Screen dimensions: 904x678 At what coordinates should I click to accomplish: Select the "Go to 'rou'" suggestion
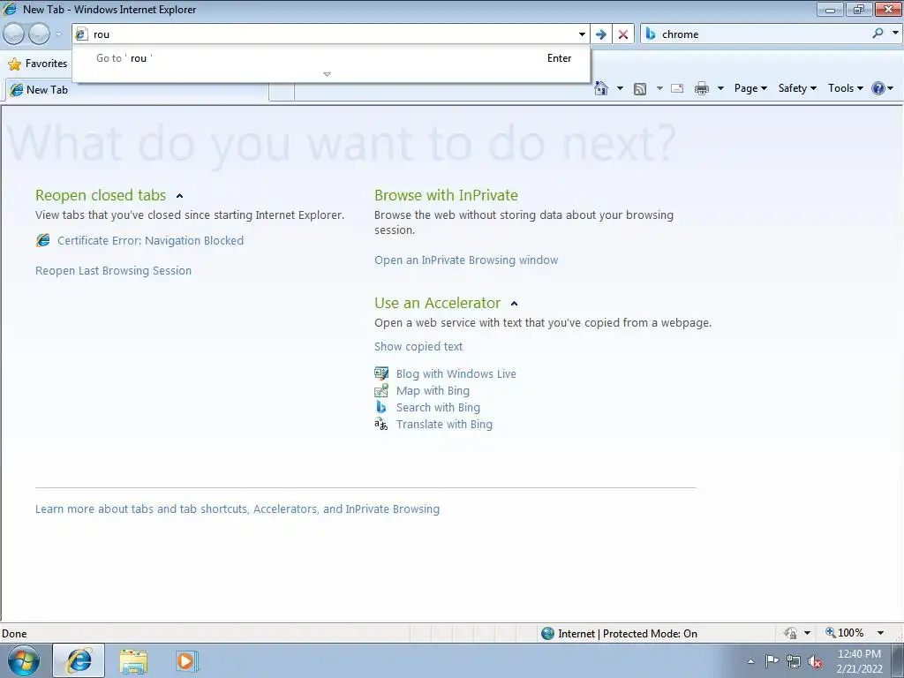click(x=331, y=58)
